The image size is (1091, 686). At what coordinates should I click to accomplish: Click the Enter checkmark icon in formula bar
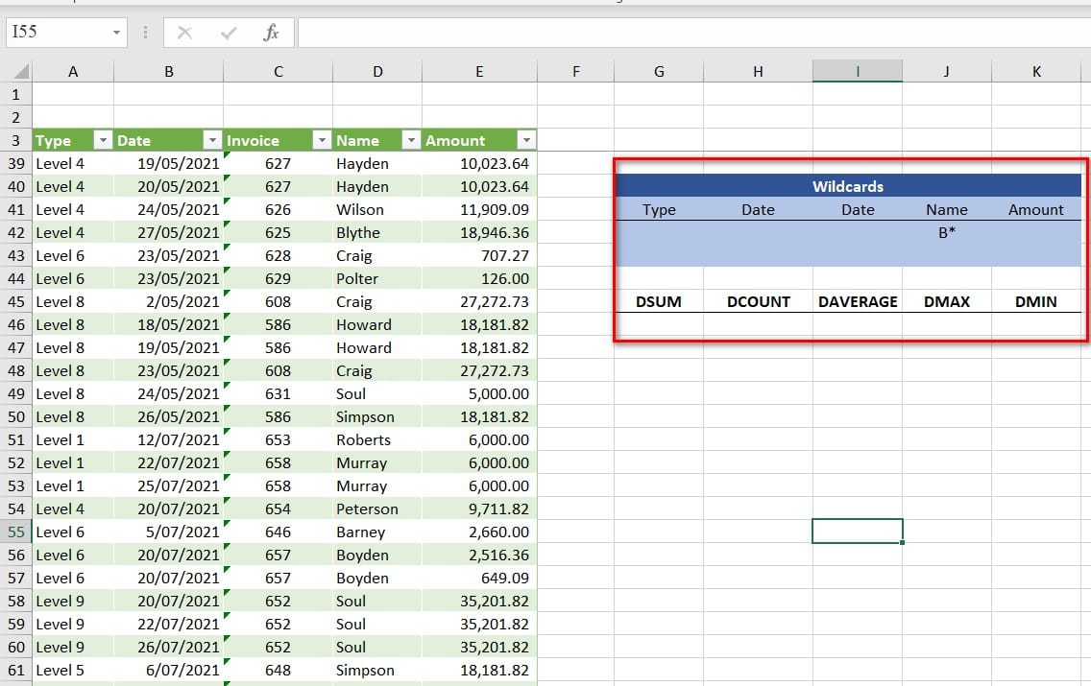pyautogui.click(x=229, y=33)
